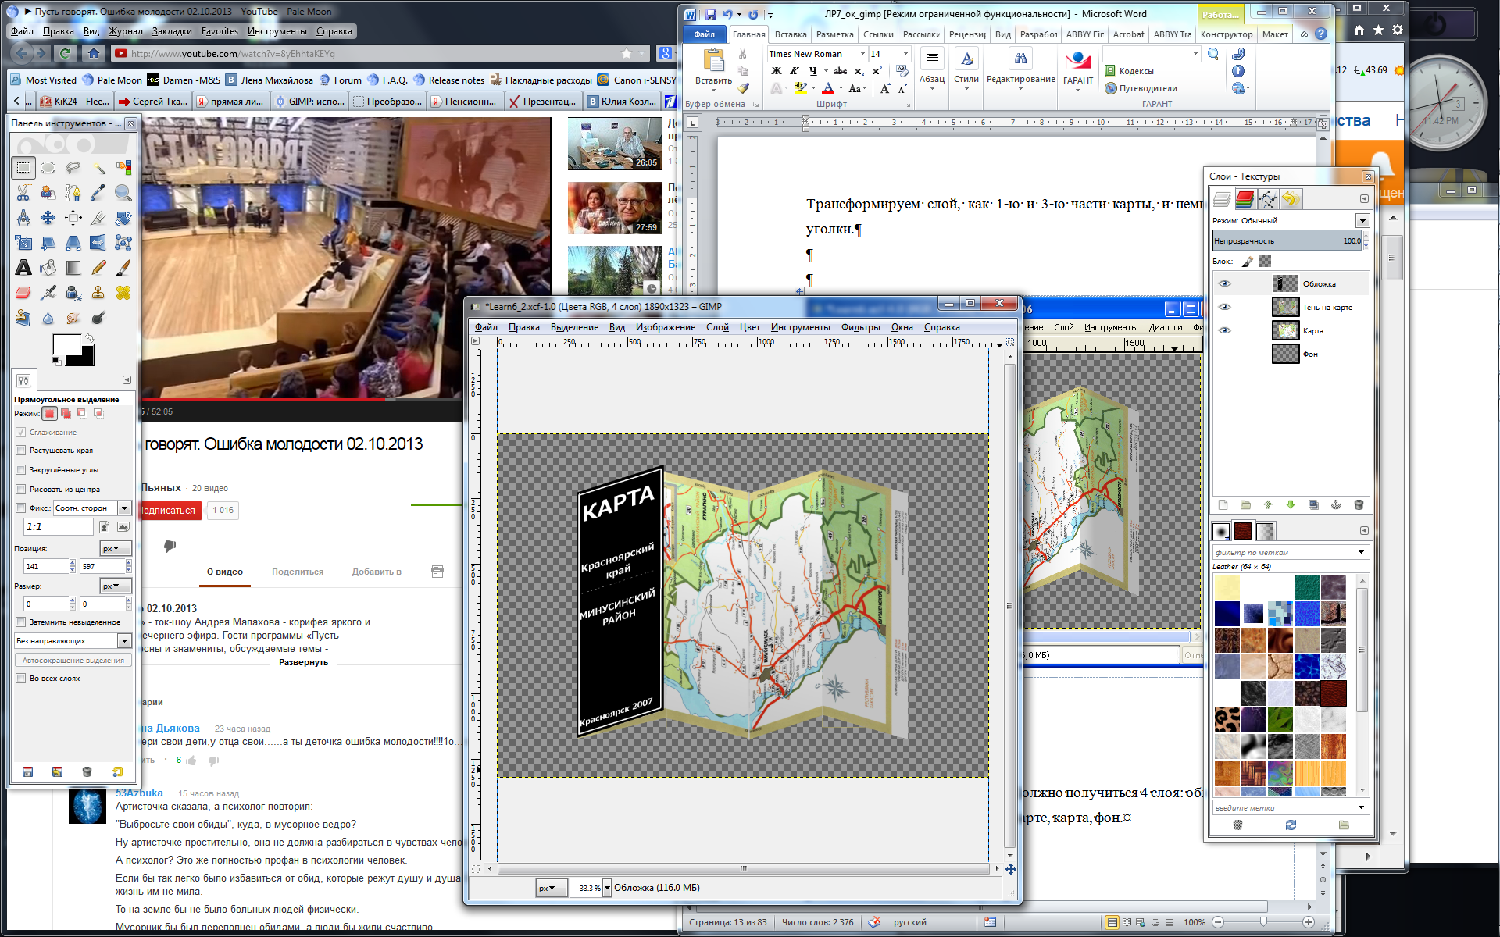Select the Text tool in toolbox
1500x937 pixels.
(x=23, y=267)
